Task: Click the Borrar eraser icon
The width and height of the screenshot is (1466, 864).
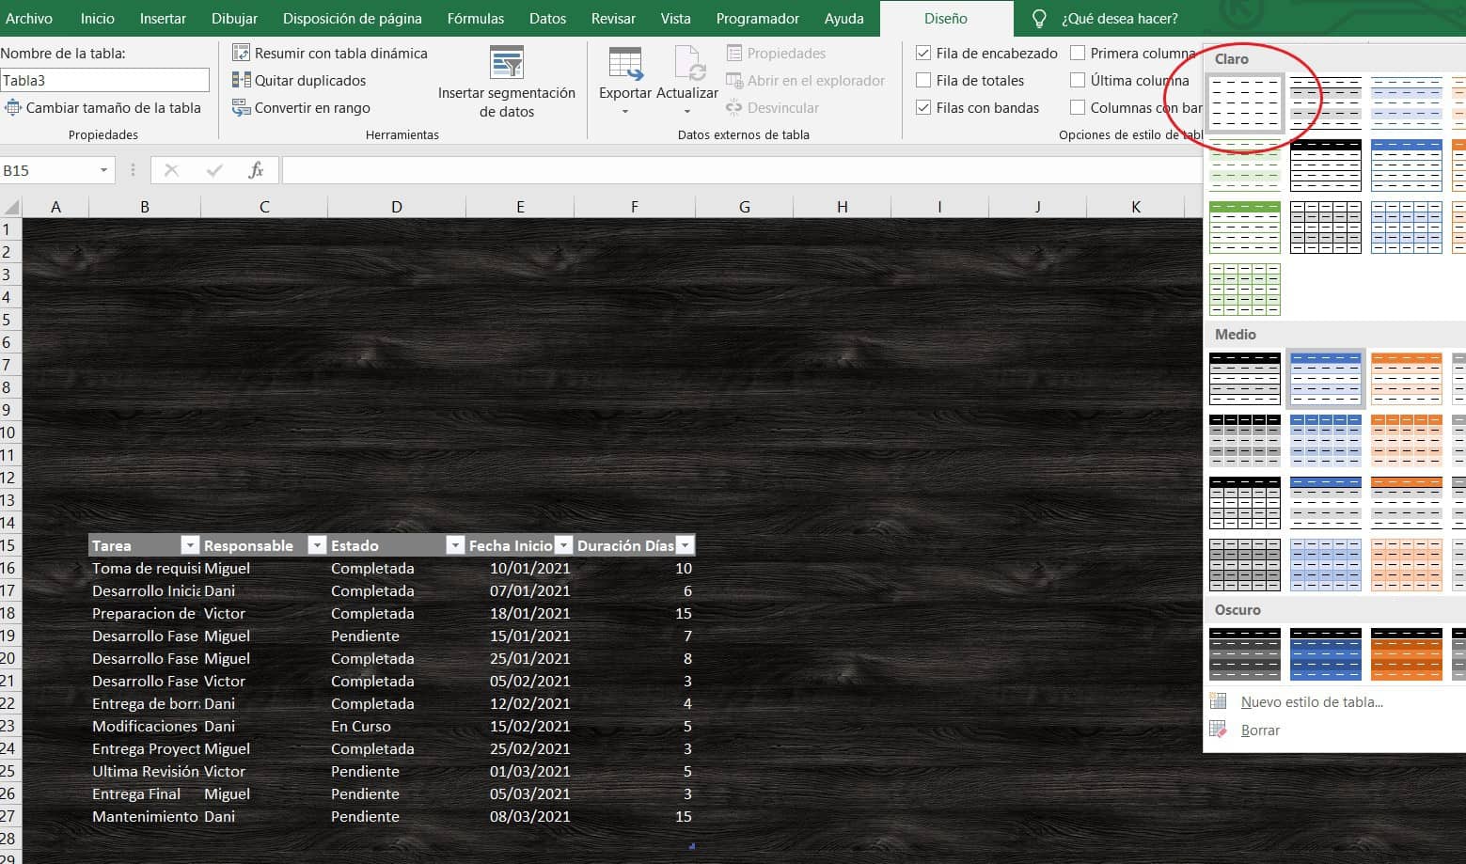Action: (1218, 730)
